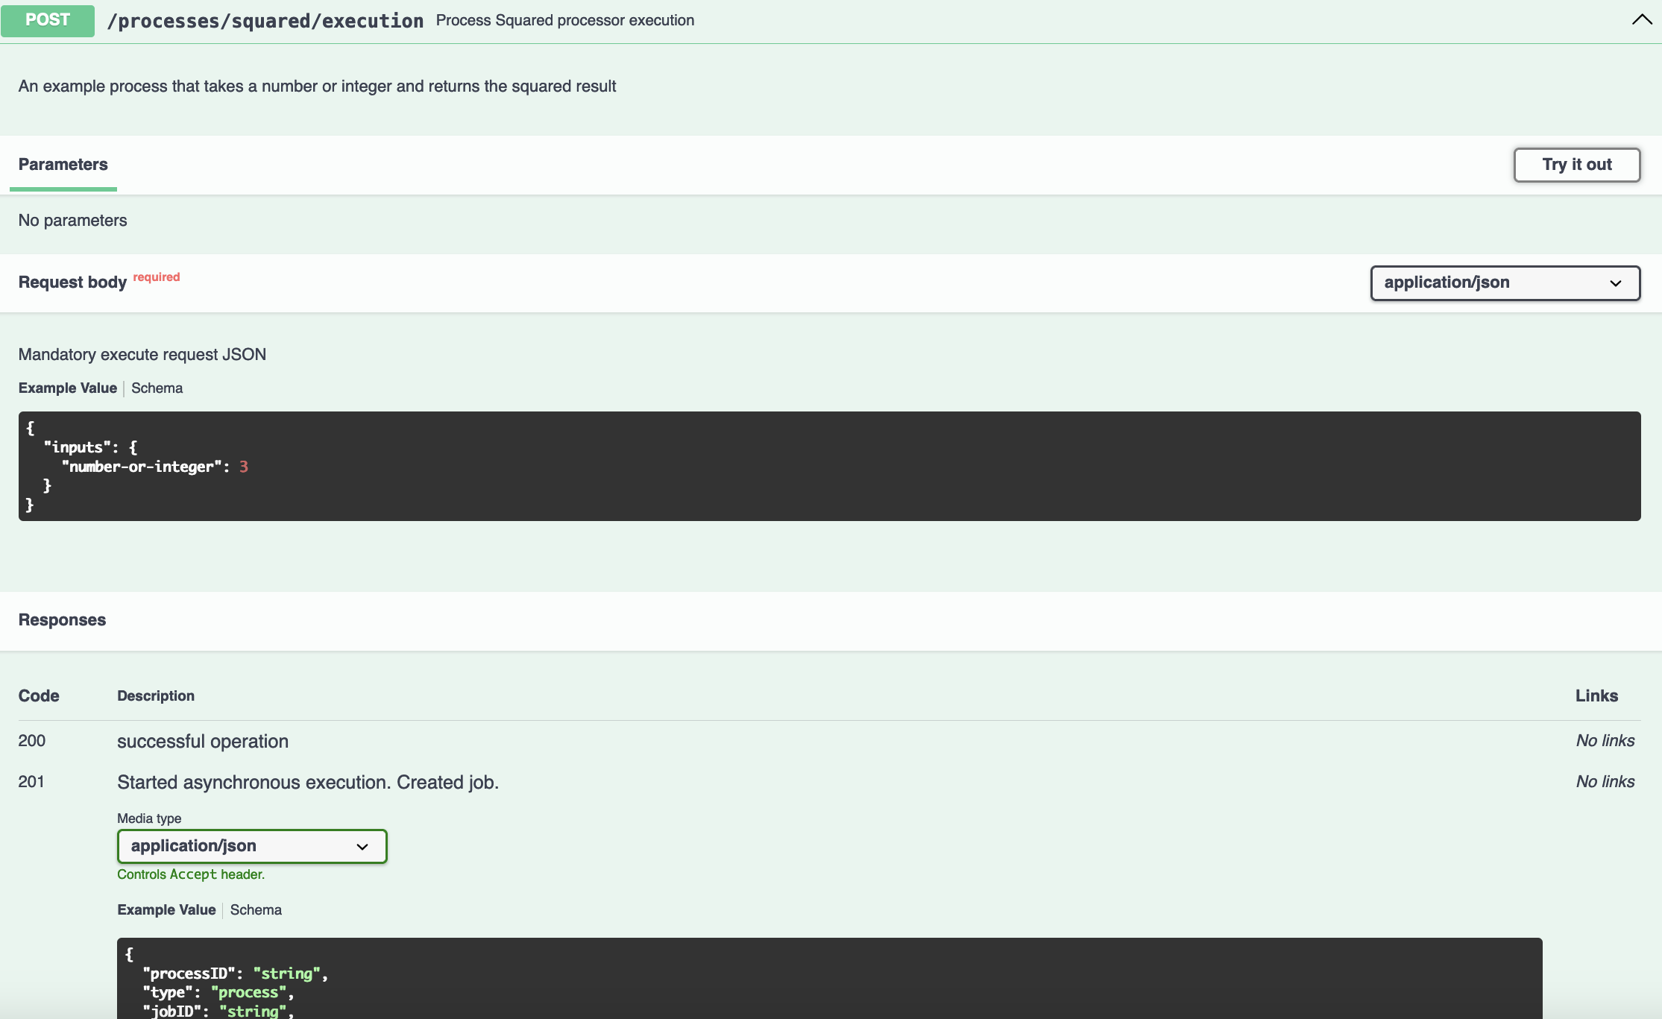Screen dimensions: 1662x1019
Task: Collapse the squared execution operation chevron
Action: [x=1641, y=20]
